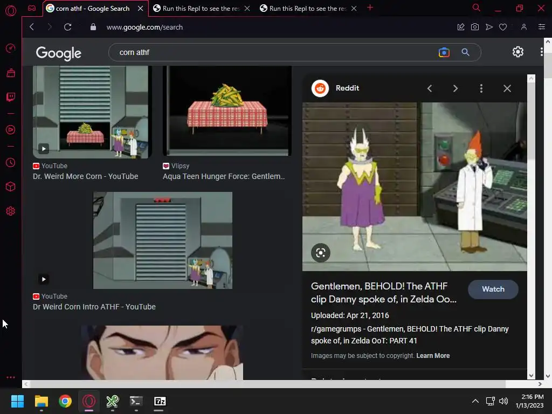Open Easy Setup sliders icon
Viewport: 552px width, 414px height.
pyautogui.click(x=541, y=27)
